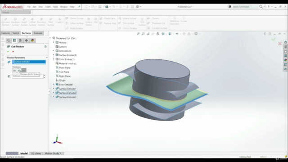
Task: Click the Filled Surface tool
Action: tap(51, 22)
